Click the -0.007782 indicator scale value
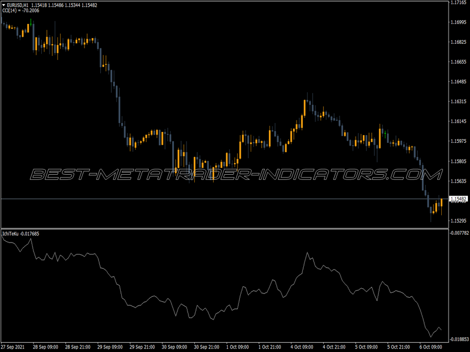This screenshot has height=352, width=470. (x=459, y=233)
